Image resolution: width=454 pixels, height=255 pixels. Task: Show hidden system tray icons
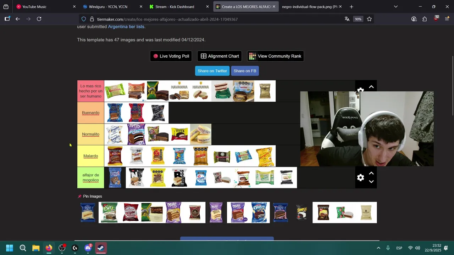pyautogui.click(x=378, y=248)
